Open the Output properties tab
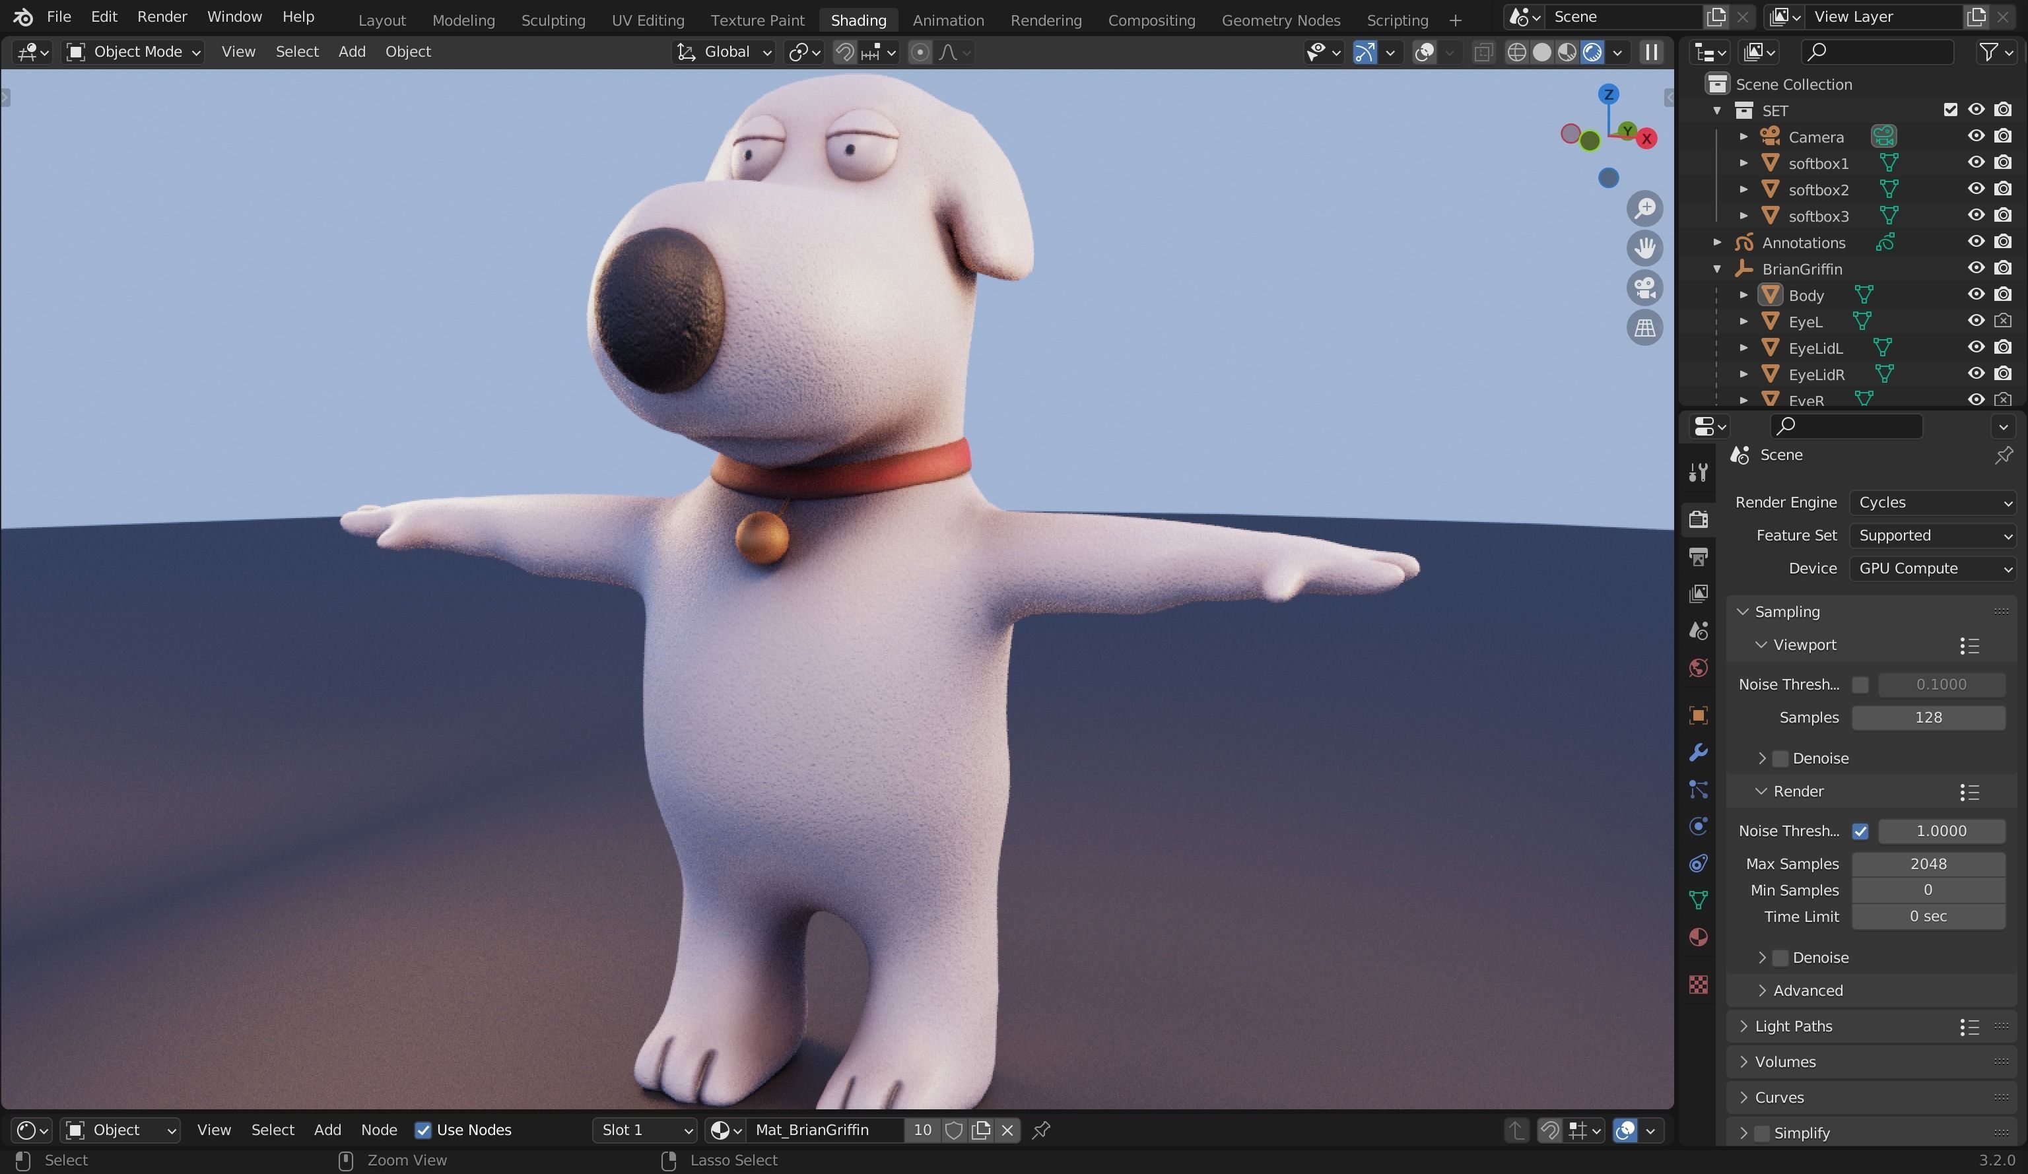Screen dimensions: 2028x1174 [1699, 556]
